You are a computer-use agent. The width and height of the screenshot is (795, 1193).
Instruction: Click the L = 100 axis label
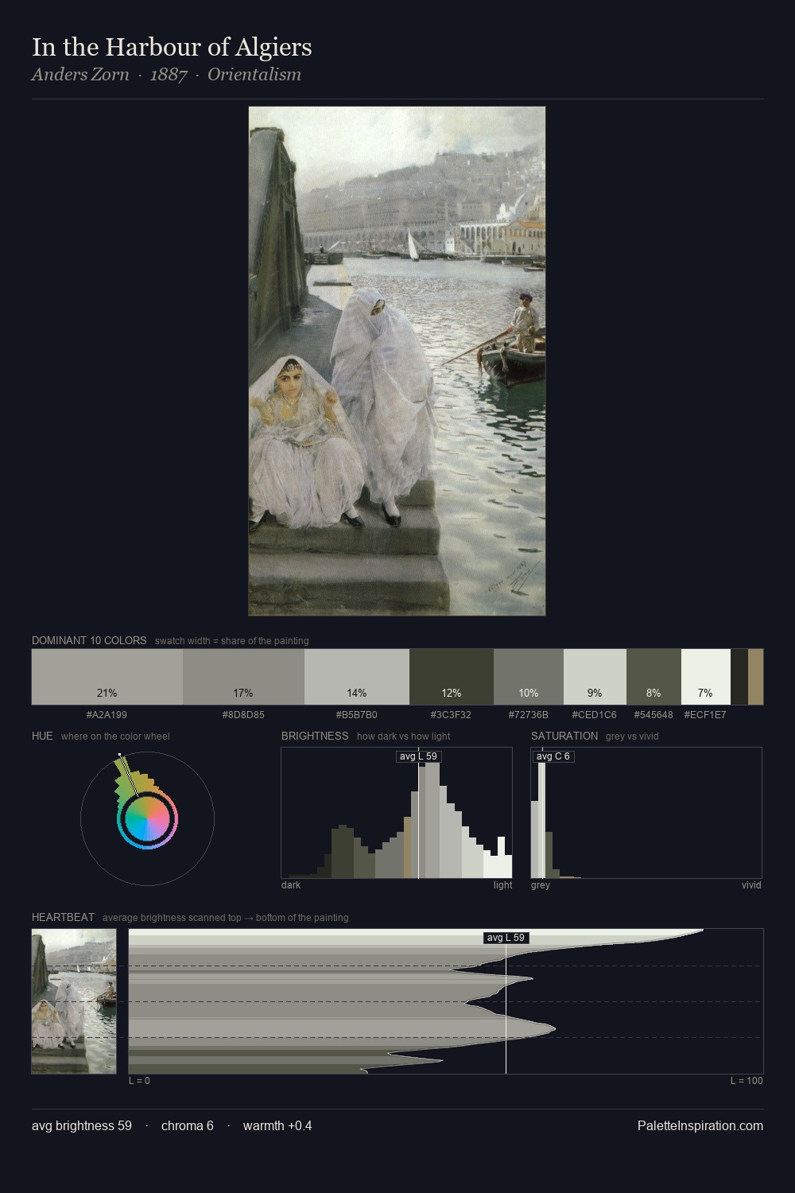747,1081
